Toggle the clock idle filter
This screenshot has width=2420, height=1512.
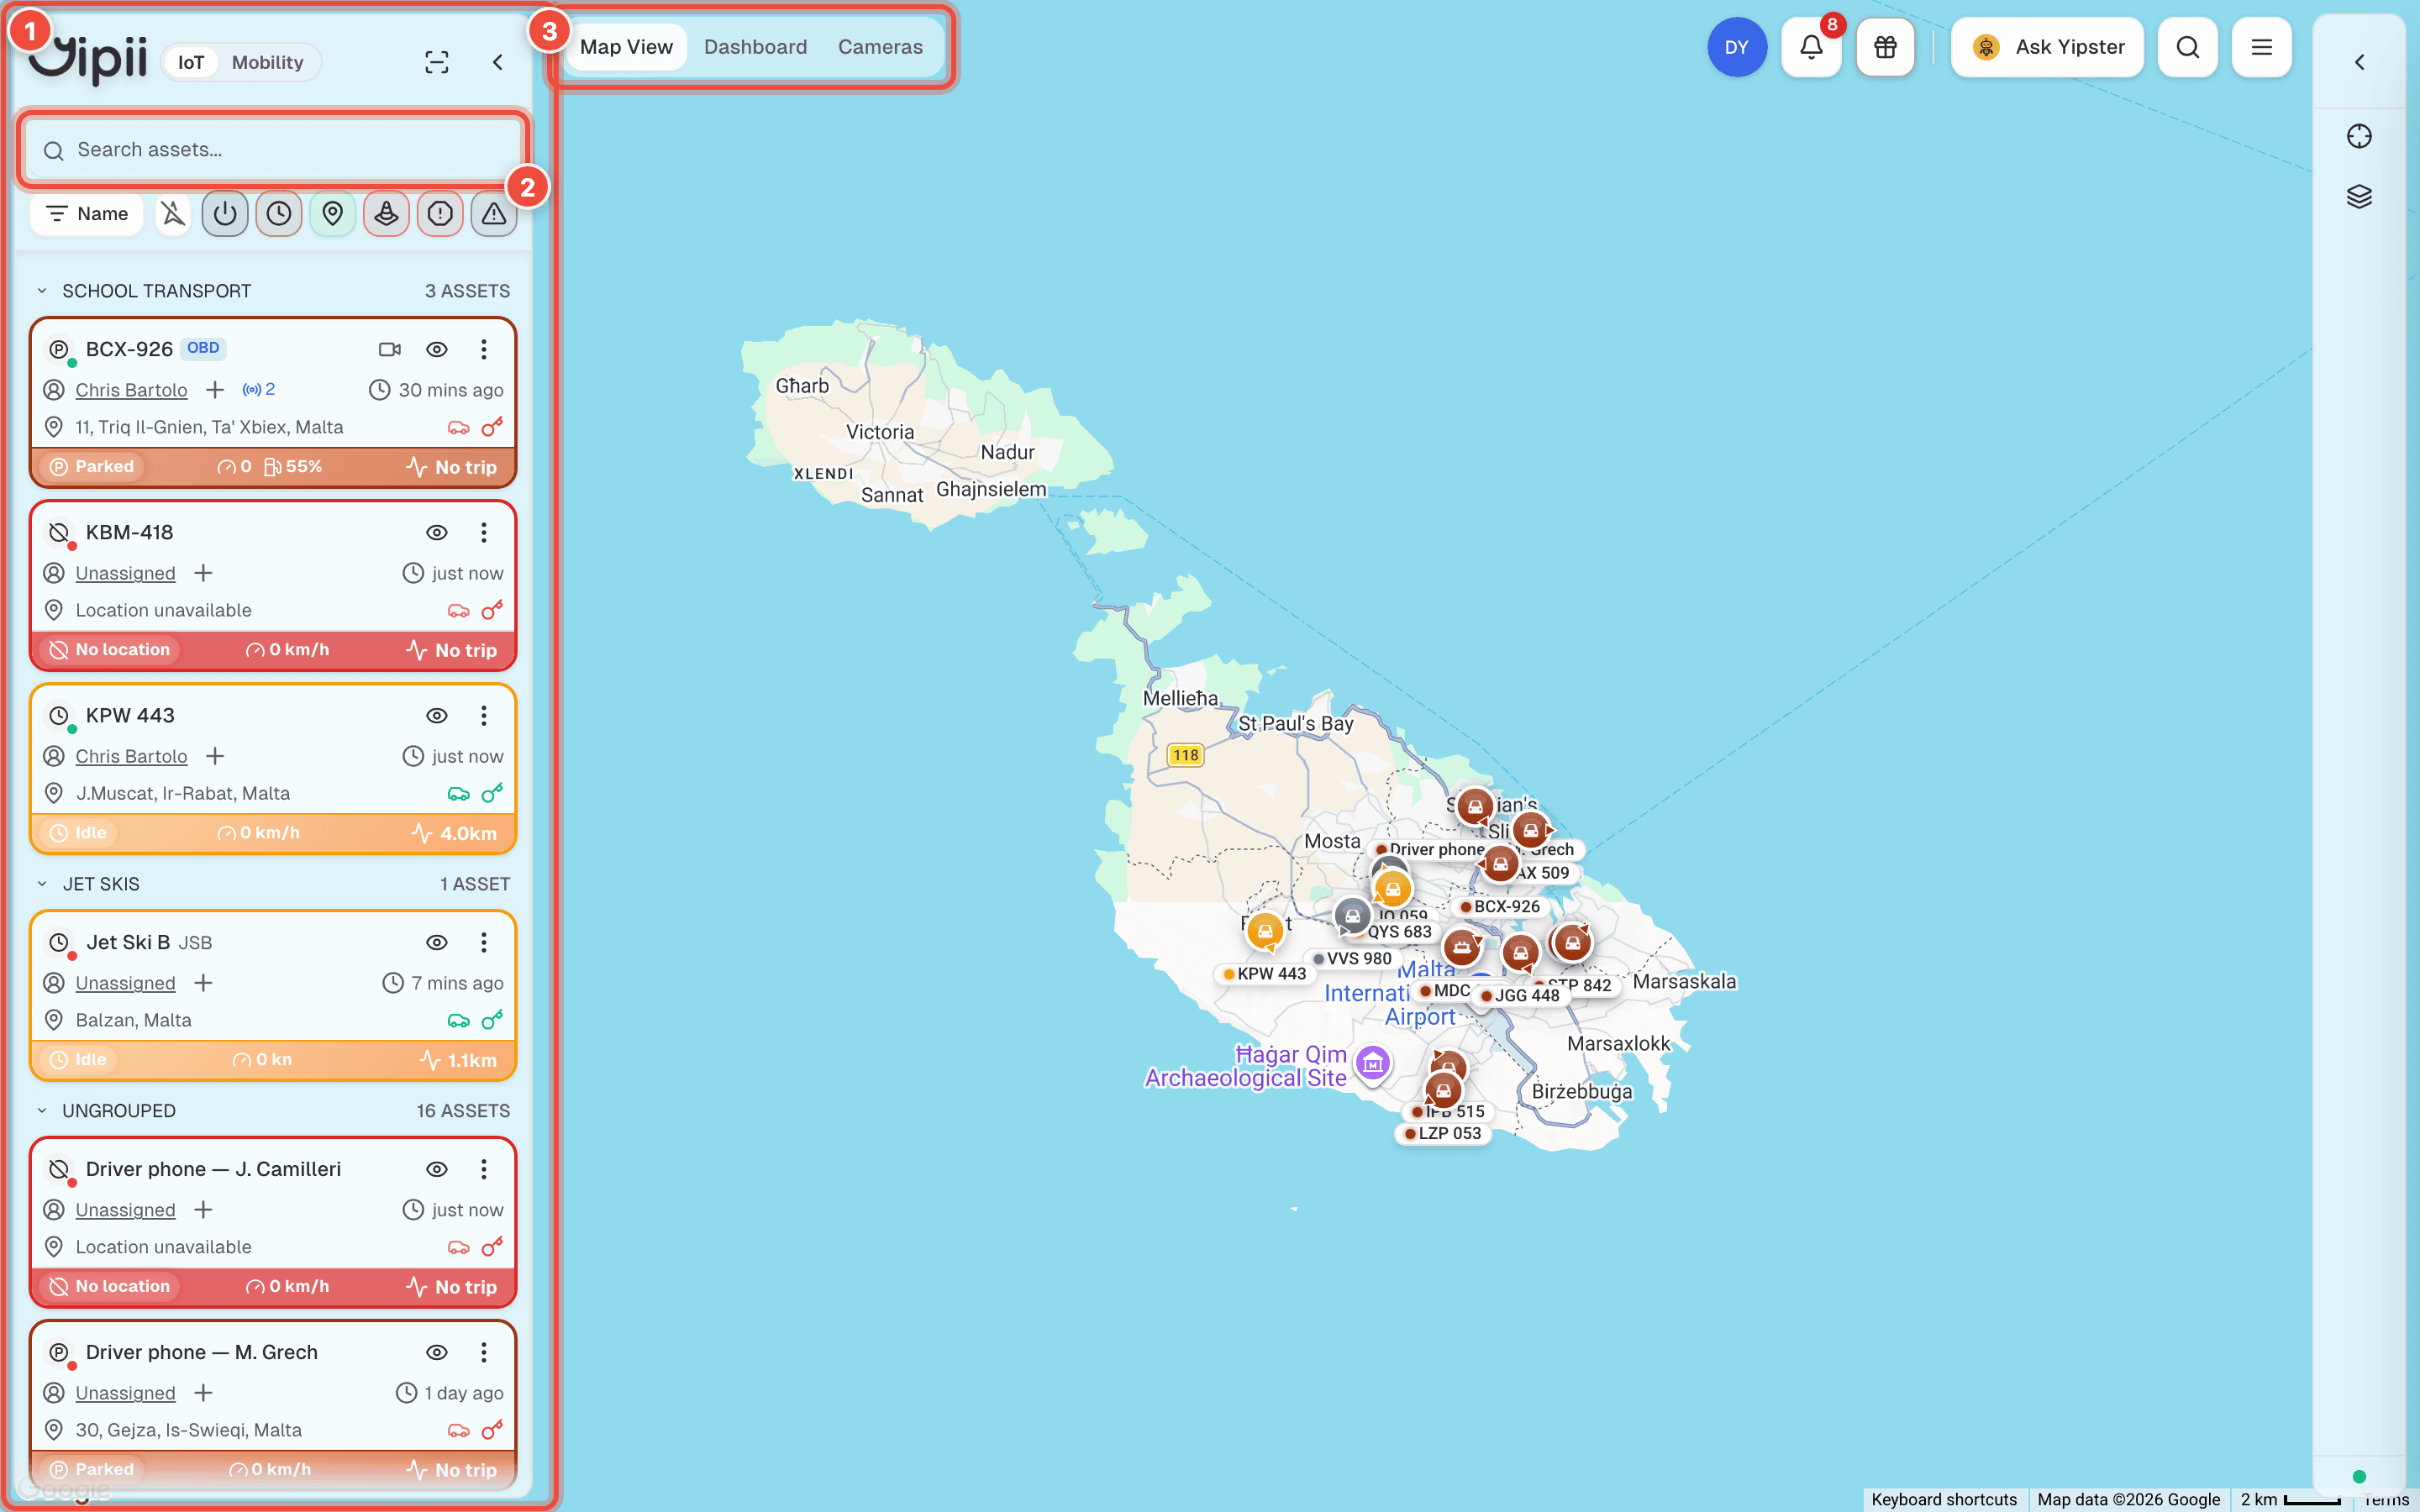279,213
